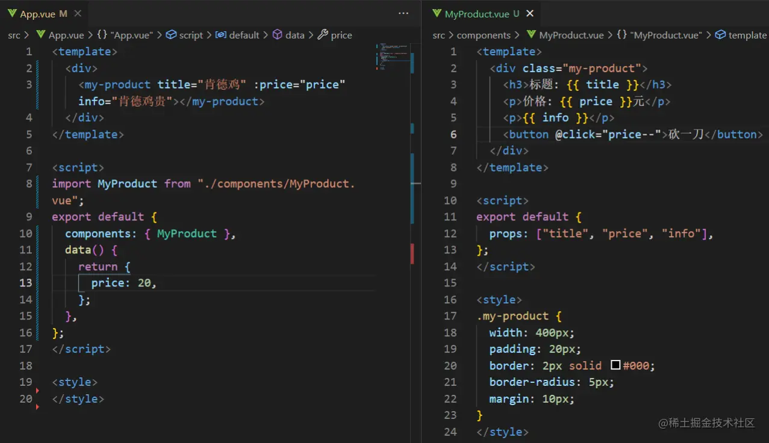This screenshot has height=443, width=769.
Task: Click the price breadcrumb with wrench icon
Action: coord(335,35)
